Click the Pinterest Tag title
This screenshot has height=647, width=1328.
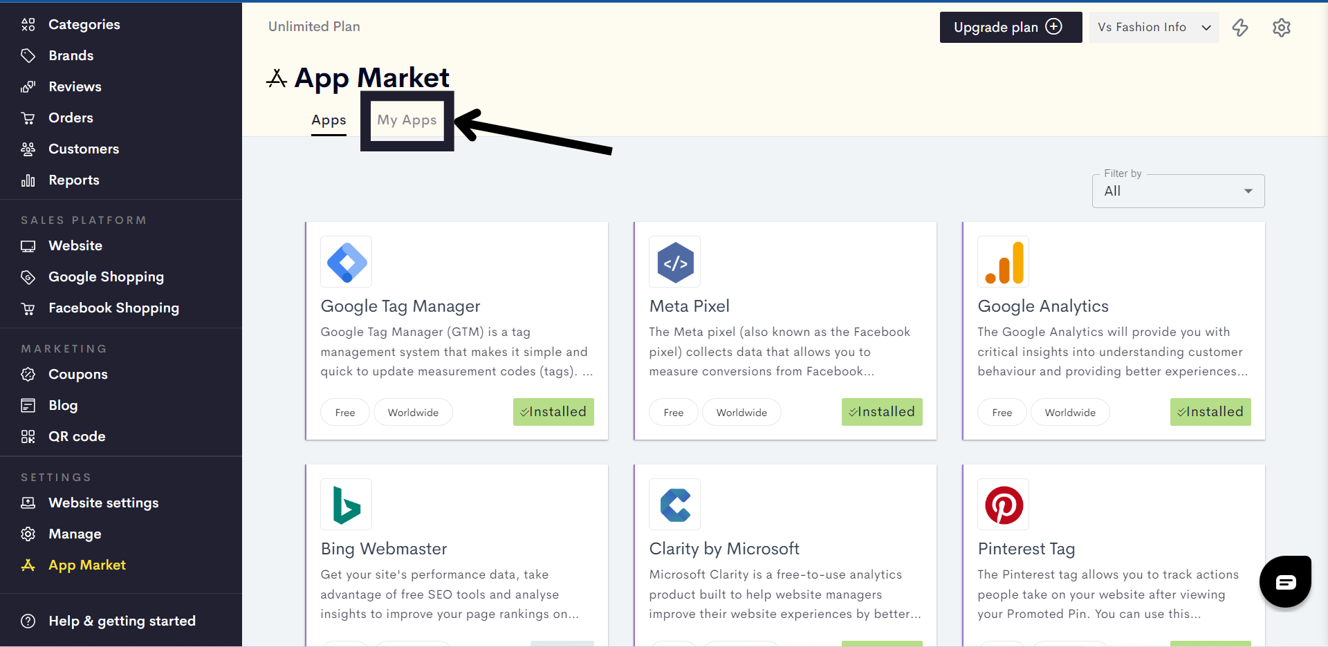pos(1026,549)
